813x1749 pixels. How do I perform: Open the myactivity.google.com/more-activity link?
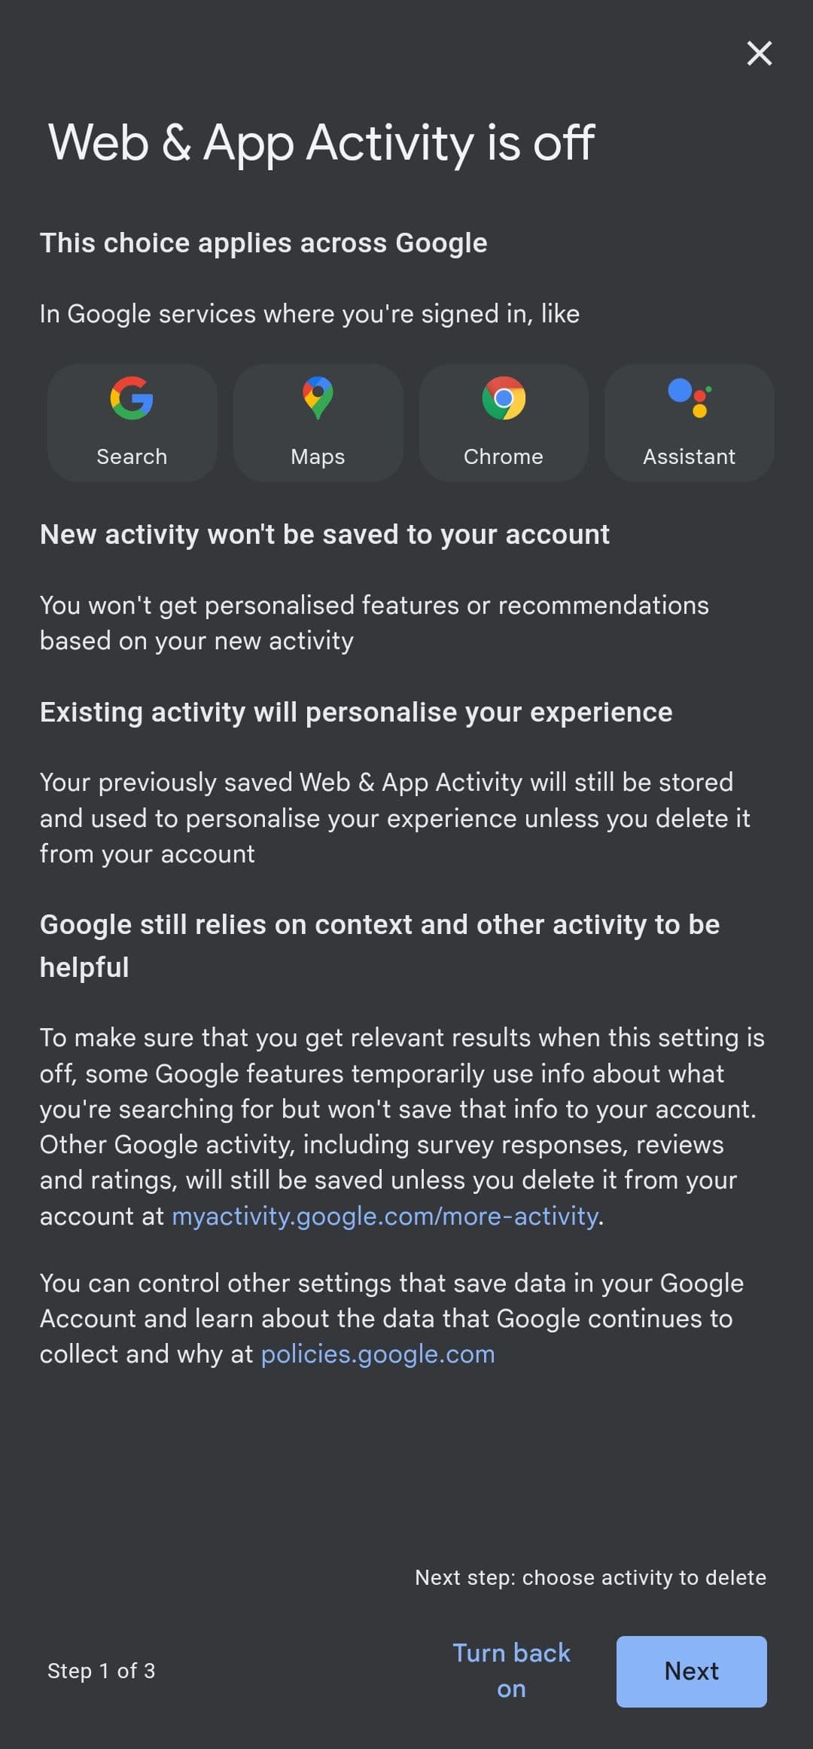[x=385, y=1216]
